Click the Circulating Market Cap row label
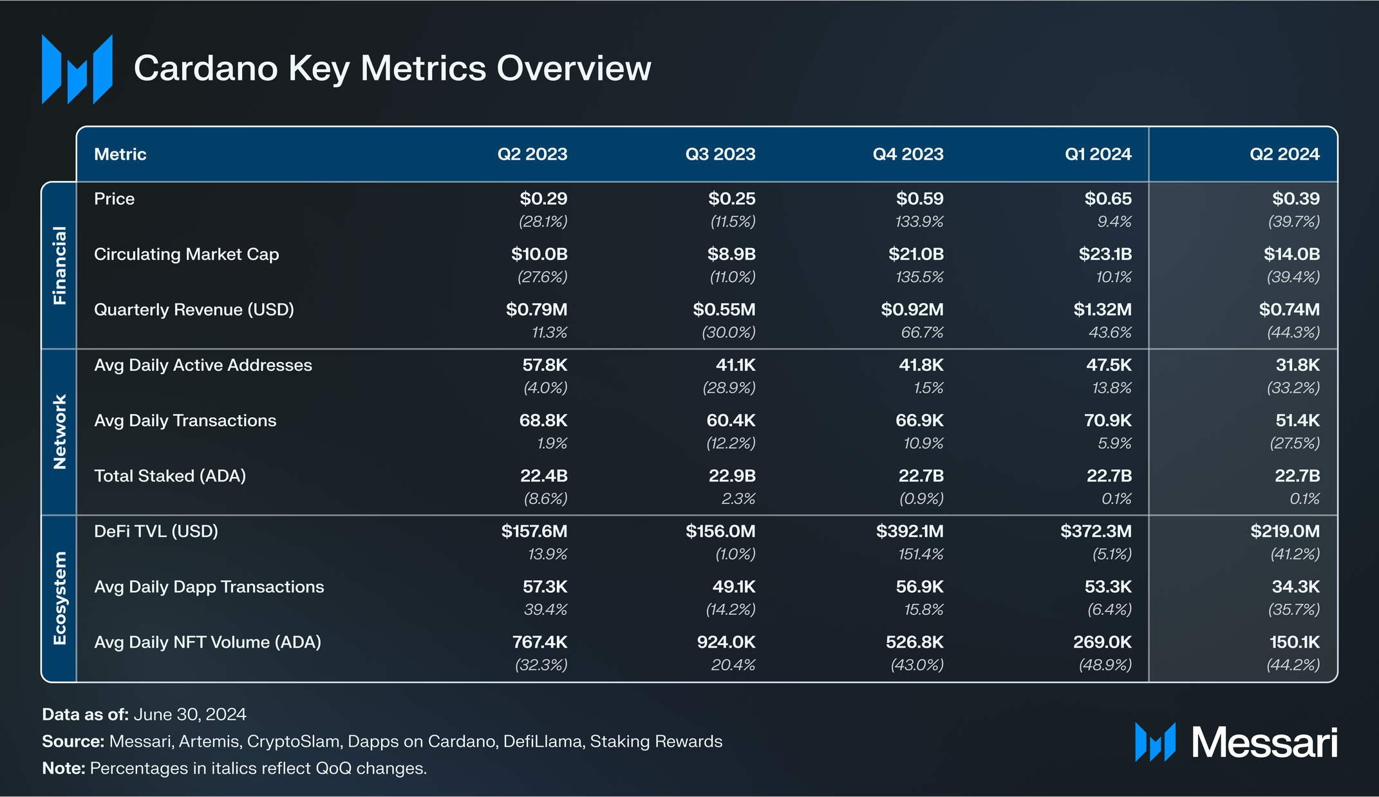The image size is (1379, 797). click(x=187, y=254)
